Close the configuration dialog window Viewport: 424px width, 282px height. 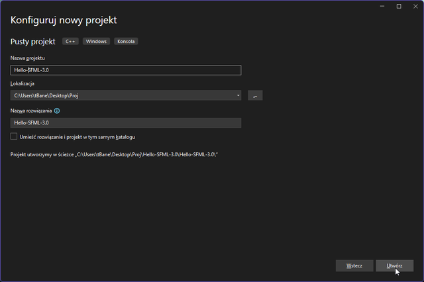tap(415, 6)
